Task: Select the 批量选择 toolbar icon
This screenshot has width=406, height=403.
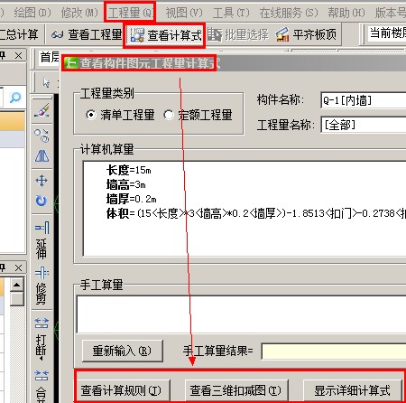Action: (x=215, y=34)
